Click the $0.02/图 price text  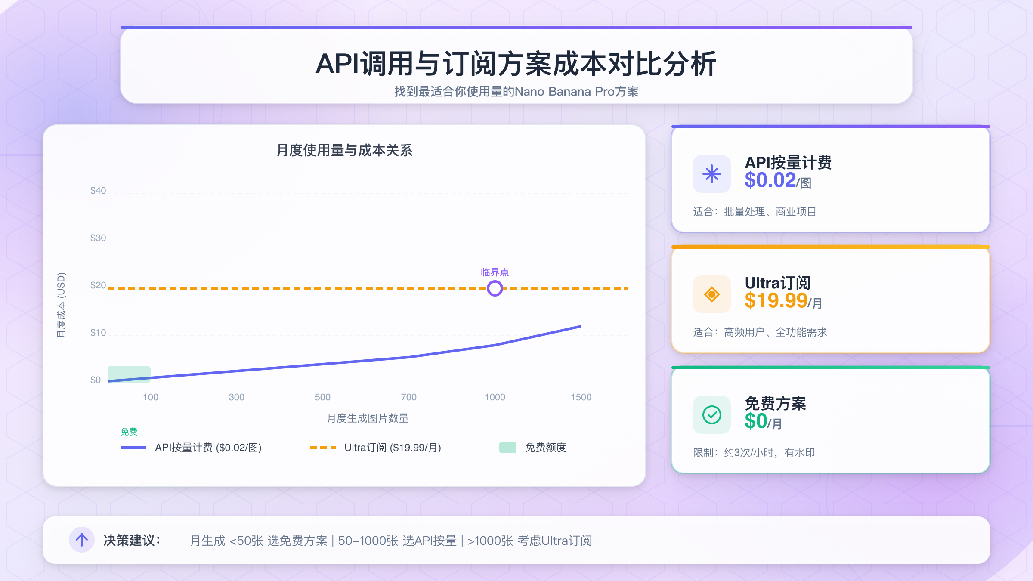point(777,180)
